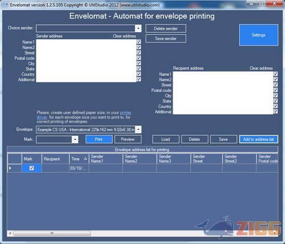The image size is (285, 244).
Task: Open the Mark dropdown above the list
Action: [75, 139]
